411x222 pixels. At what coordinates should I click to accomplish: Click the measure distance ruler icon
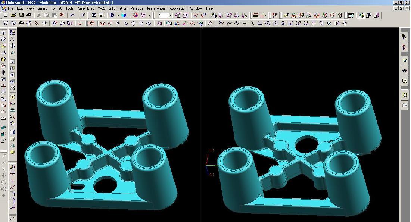[x=256, y=15]
